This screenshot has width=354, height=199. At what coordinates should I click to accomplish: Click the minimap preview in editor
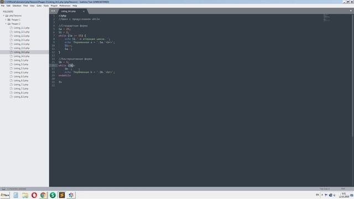pyautogui.click(x=327, y=18)
